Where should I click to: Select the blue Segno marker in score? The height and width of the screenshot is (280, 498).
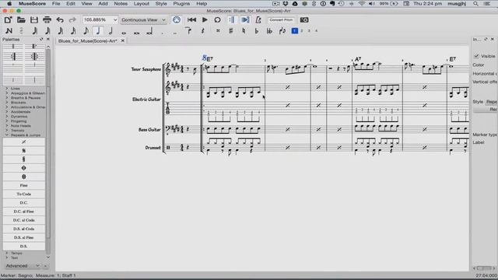204,58
